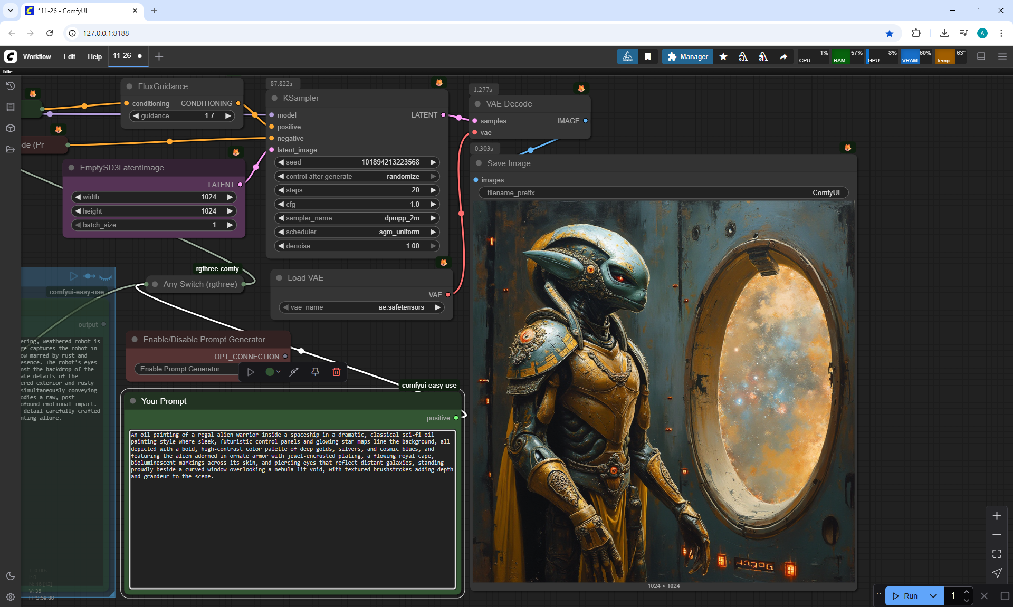The width and height of the screenshot is (1013, 607).
Task: Click the Manager button
Action: (x=687, y=56)
